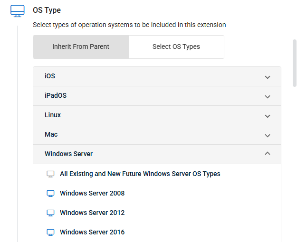
Task: Toggle the Windows Server 2008 monitor icon
Action: pyautogui.click(x=50, y=194)
